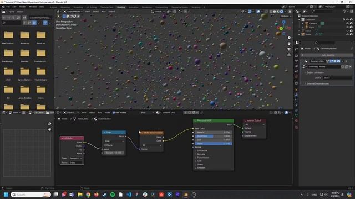Switch to the Layout workspace tab
This screenshot has width=355, height=199.
pyautogui.click(x=54, y=7)
